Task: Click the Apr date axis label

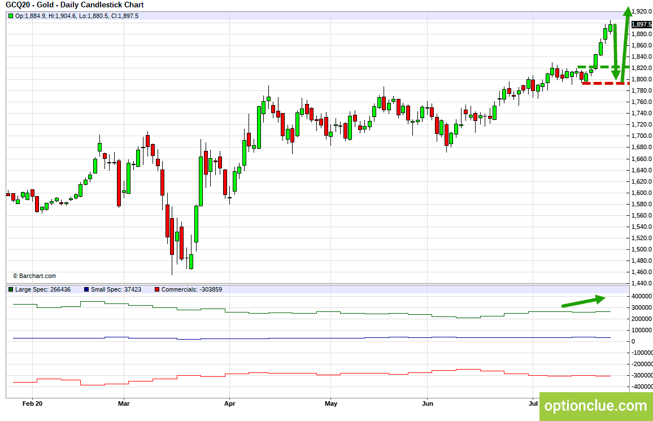Action: 230,403
